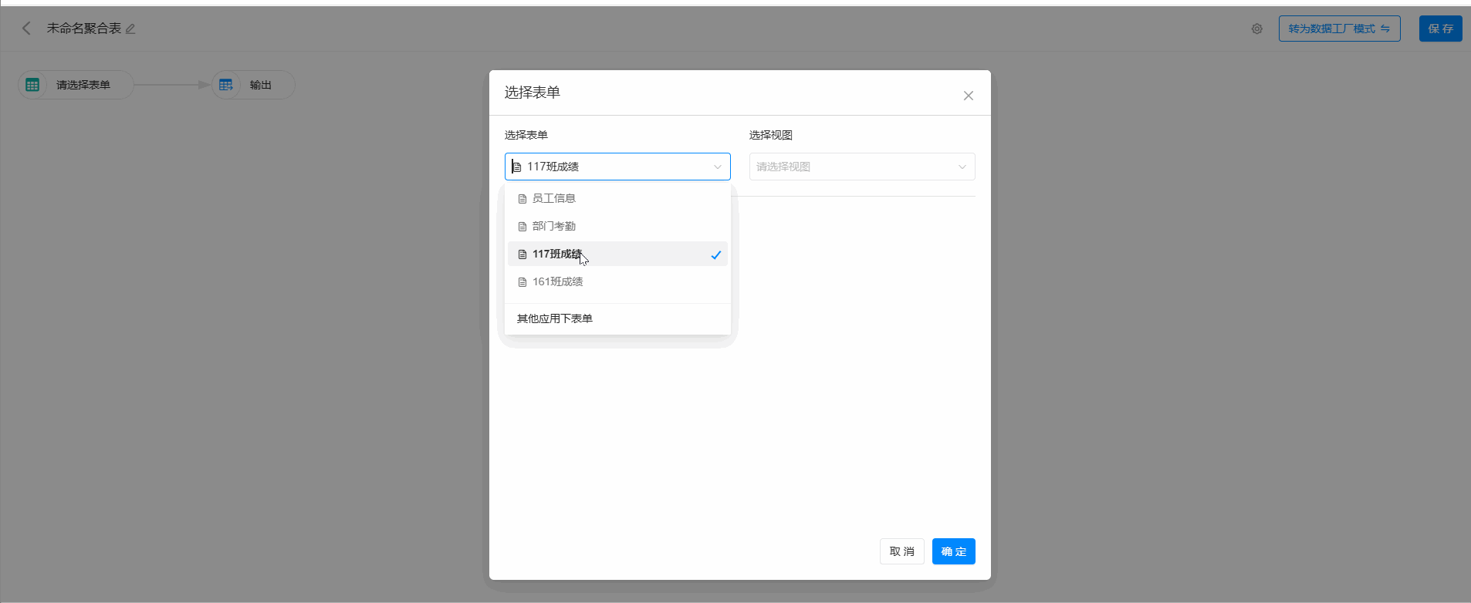
Task: Click the document icon beside 161班成绩
Action: (x=522, y=282)
